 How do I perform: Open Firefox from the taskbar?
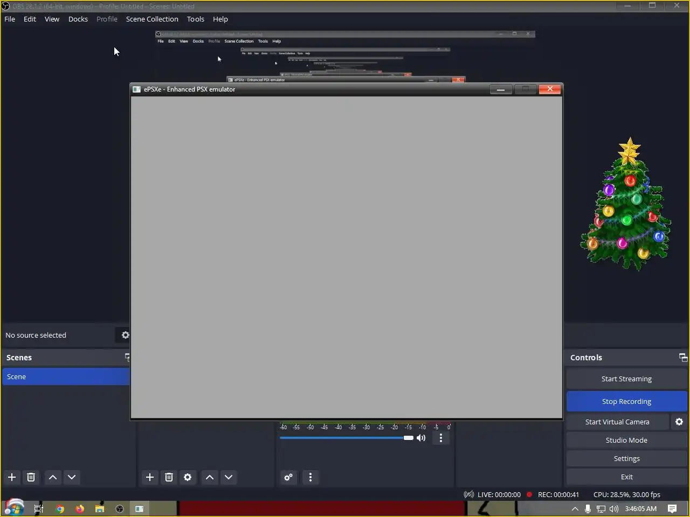point(80,508)
